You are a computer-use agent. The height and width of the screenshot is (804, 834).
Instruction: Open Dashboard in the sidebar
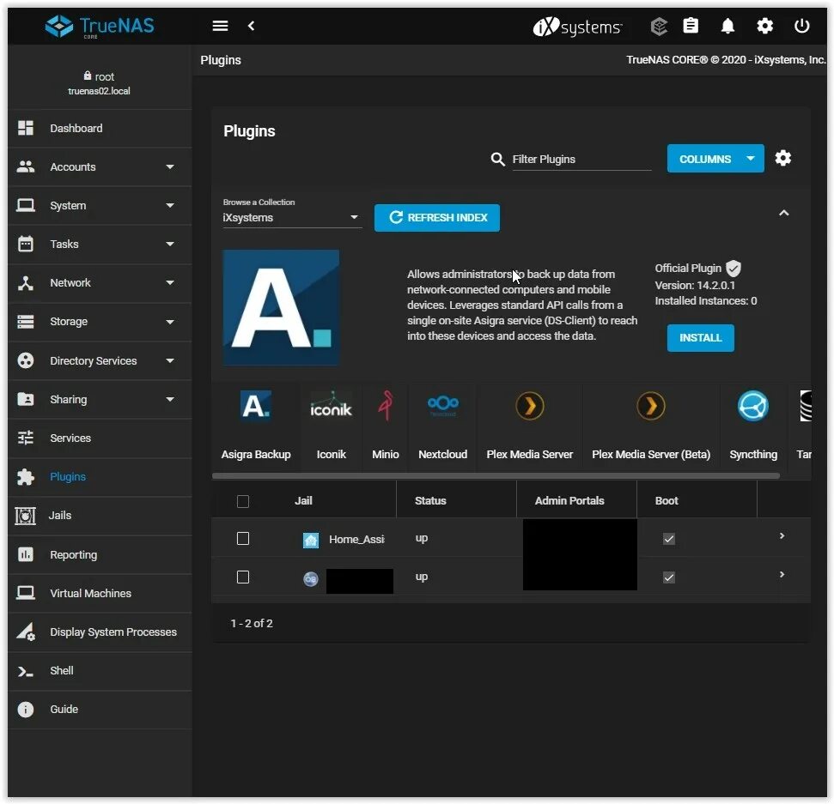100,128
